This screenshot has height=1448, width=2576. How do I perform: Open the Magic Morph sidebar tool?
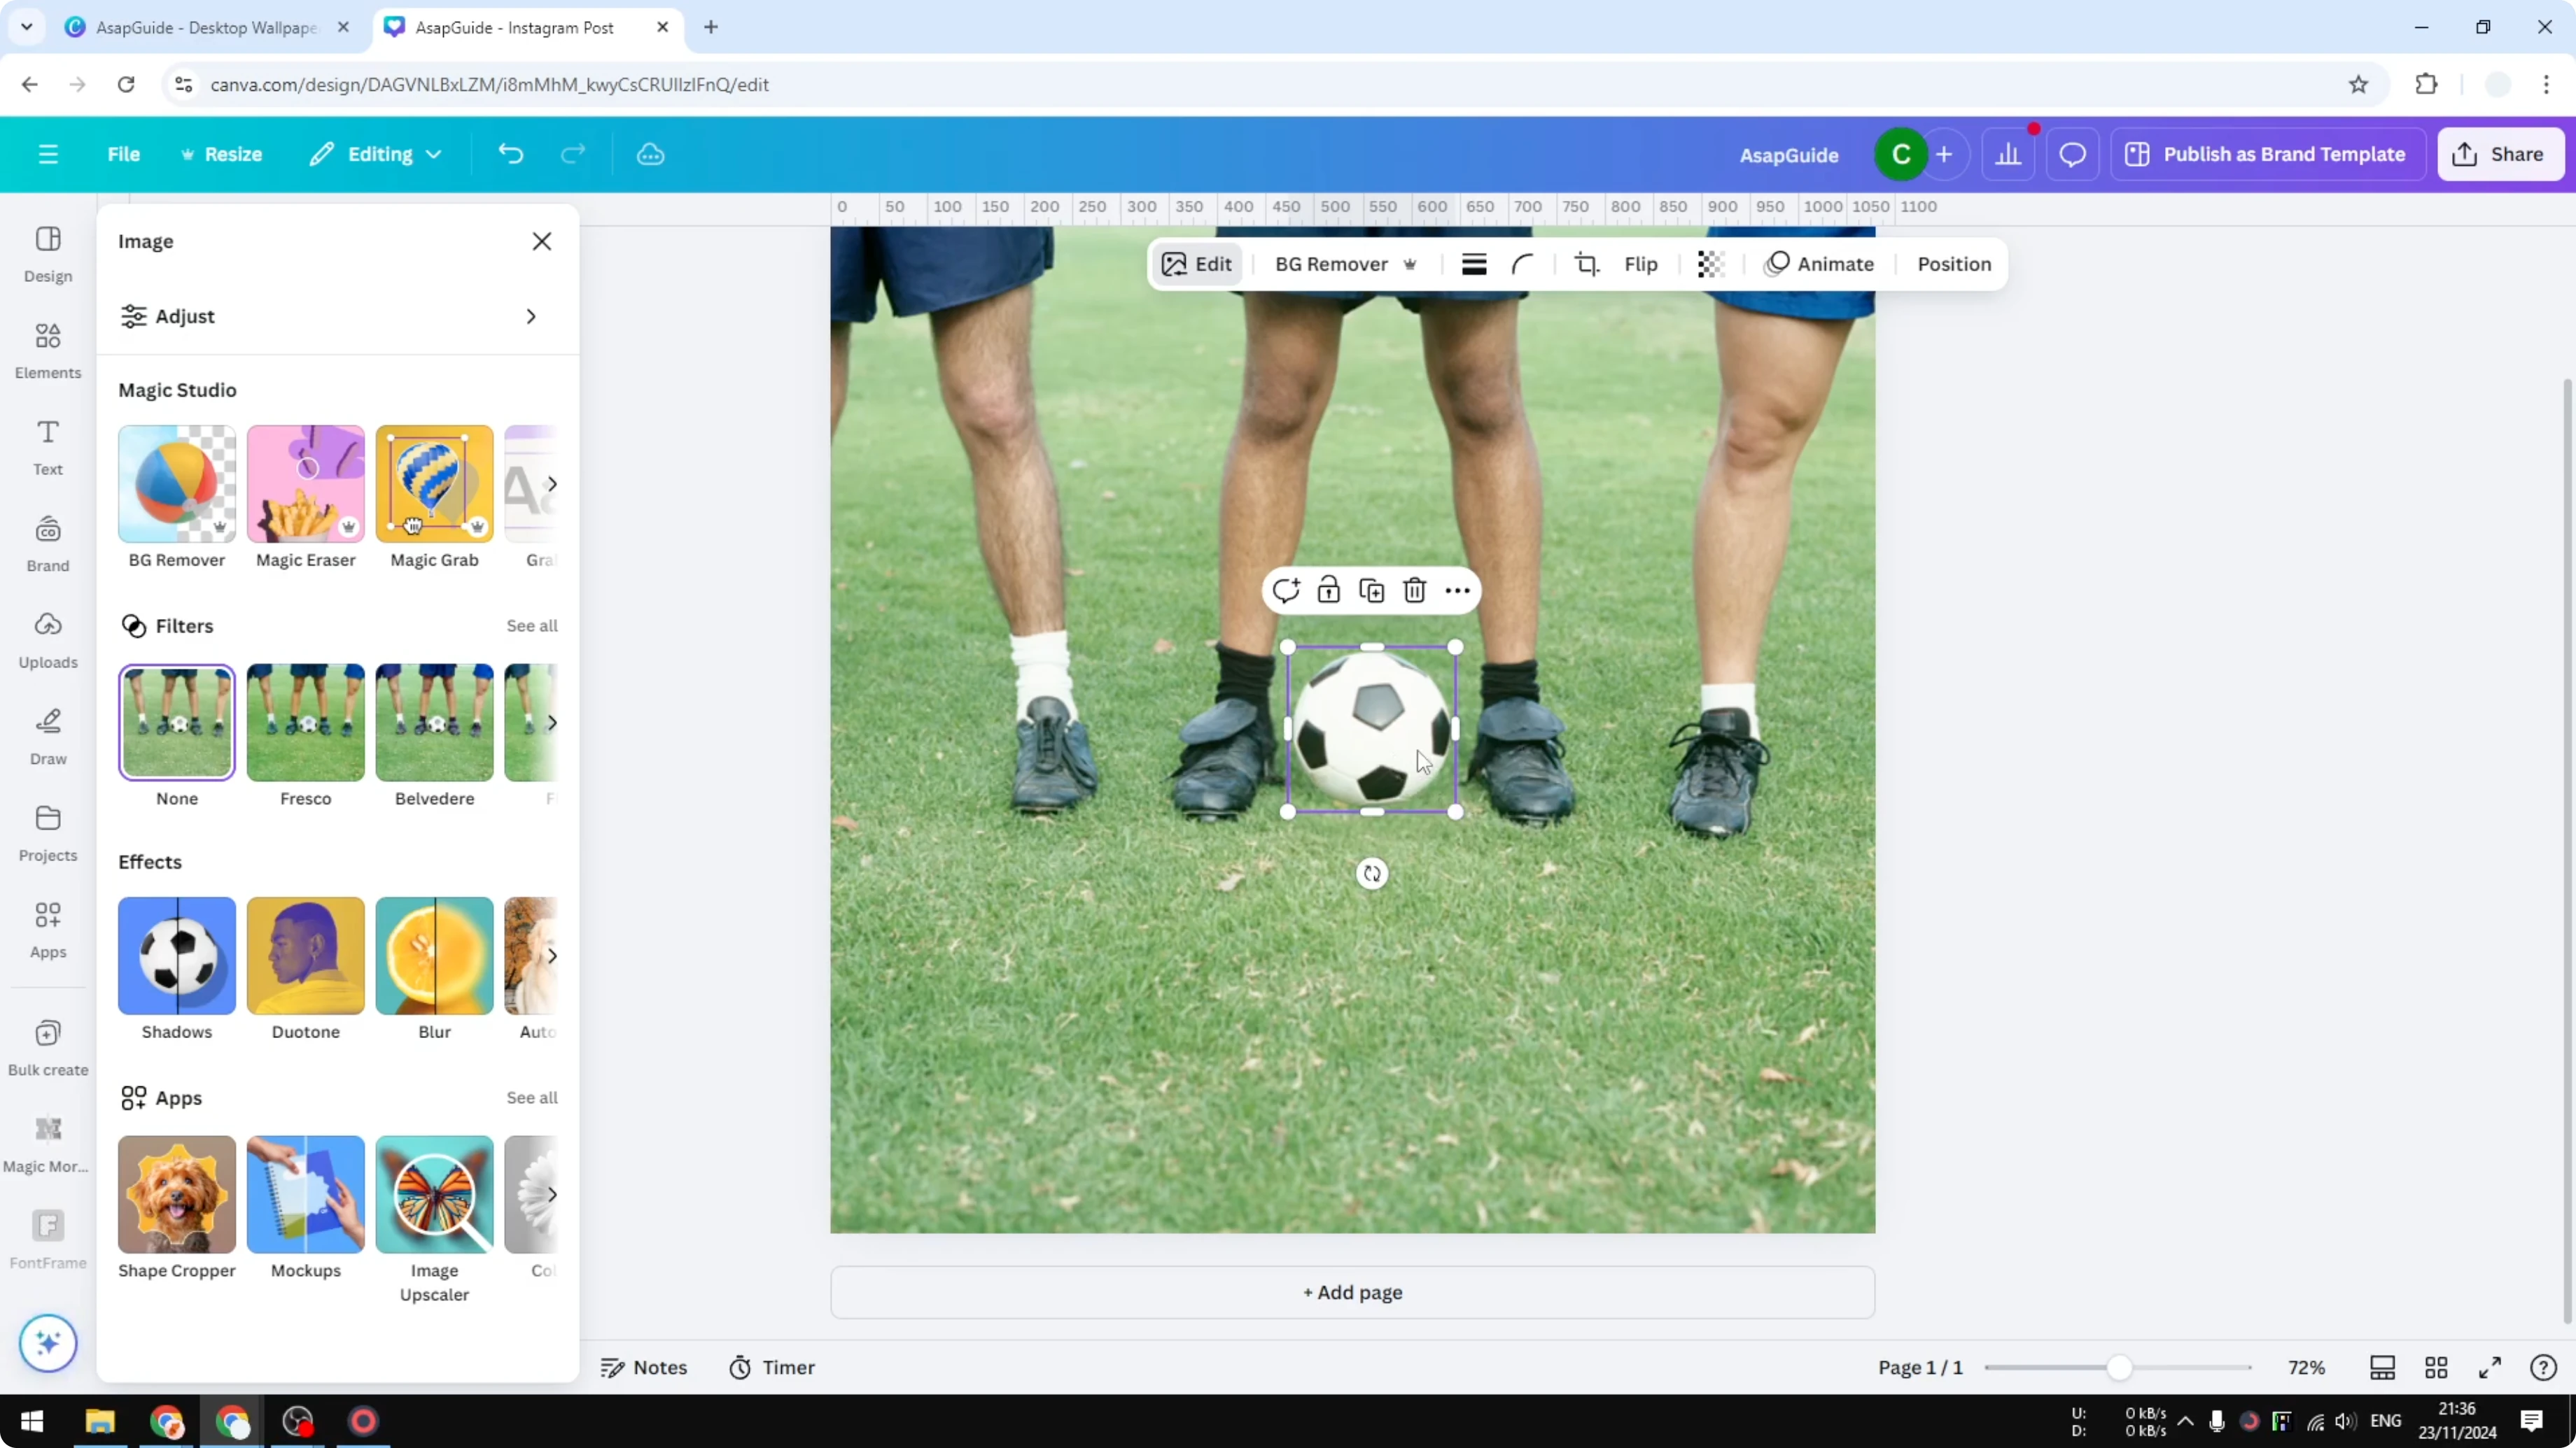coord(47,1140)
